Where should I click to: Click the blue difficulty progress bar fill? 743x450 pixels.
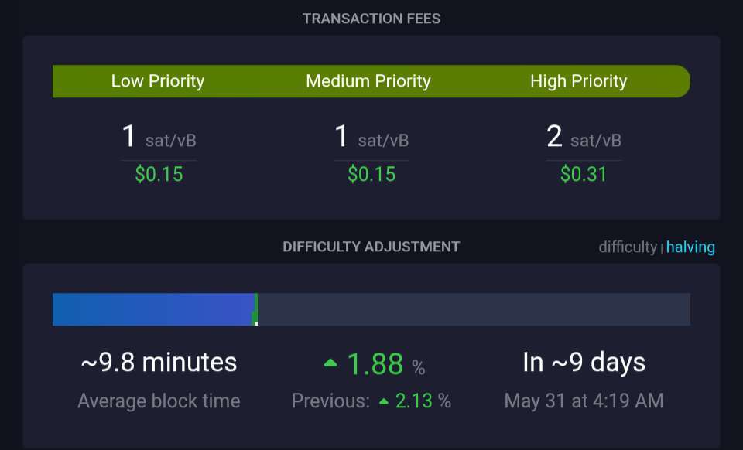[x=153, y=309]
